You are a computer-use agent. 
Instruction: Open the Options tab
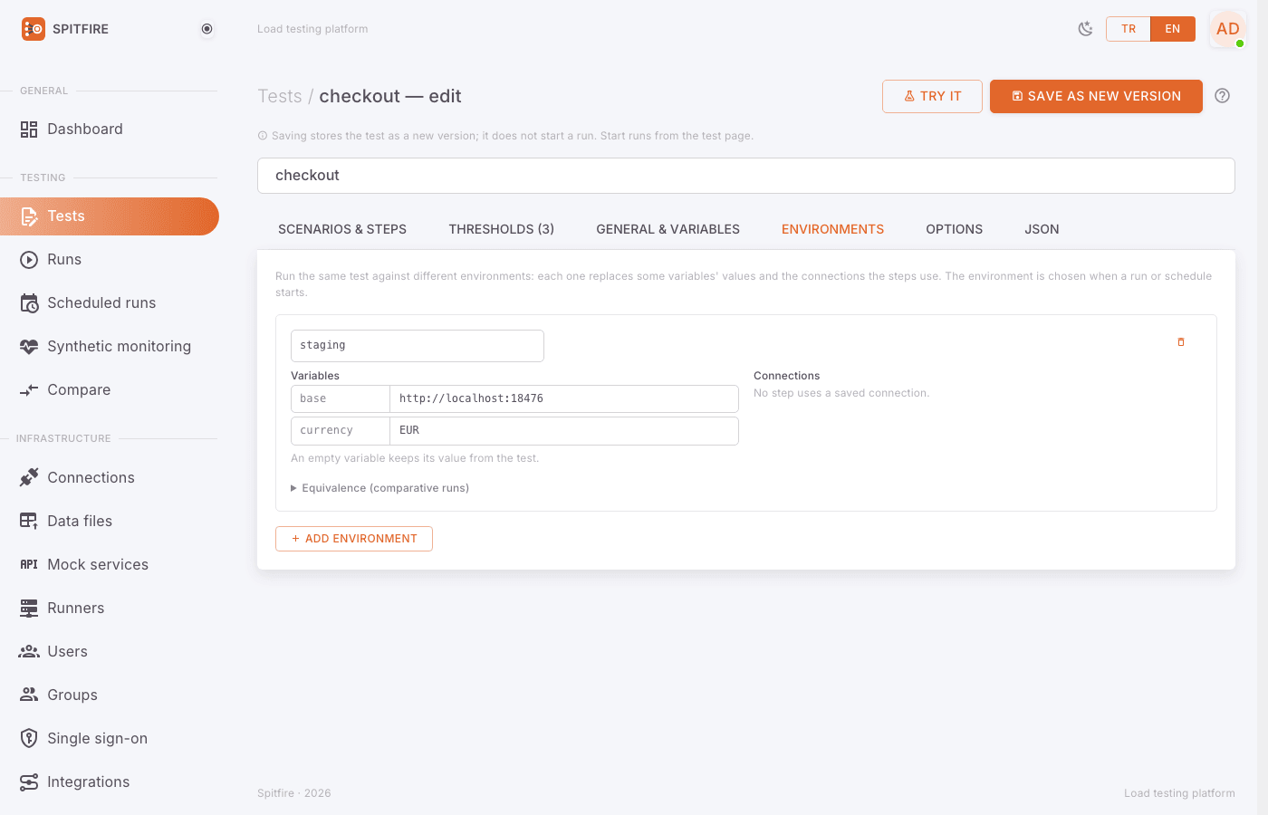tap(955, 230)
